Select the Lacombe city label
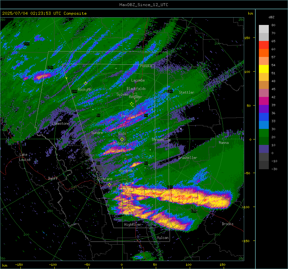The image size is (288, 269). pos(138,80)
